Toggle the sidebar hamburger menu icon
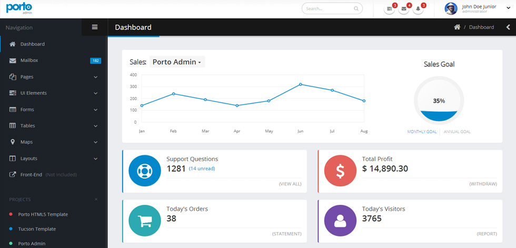Image resolution: width=516 pixels, height=248 pixels. 95,27
